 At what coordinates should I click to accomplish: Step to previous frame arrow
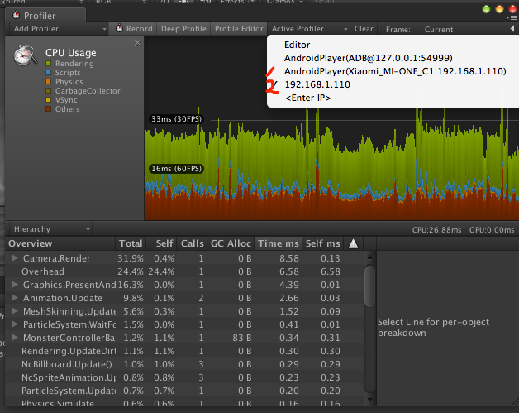[512, 29]
